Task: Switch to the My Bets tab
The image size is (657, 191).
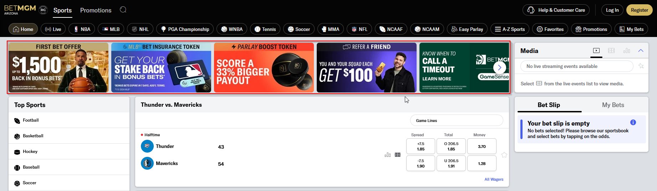Action: 613,105
